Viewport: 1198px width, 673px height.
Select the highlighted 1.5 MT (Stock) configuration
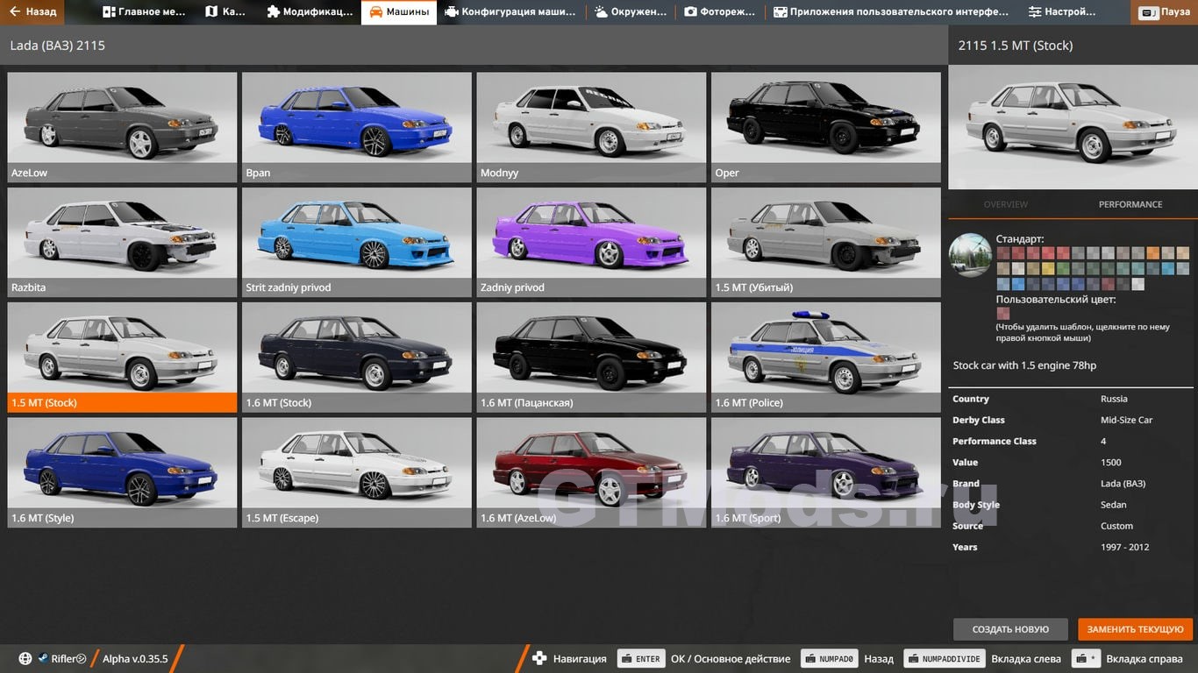pos(122,358)
